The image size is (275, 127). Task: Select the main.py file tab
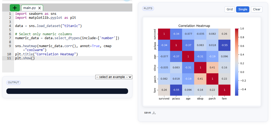pyautogui.click(x=29, y=8)
